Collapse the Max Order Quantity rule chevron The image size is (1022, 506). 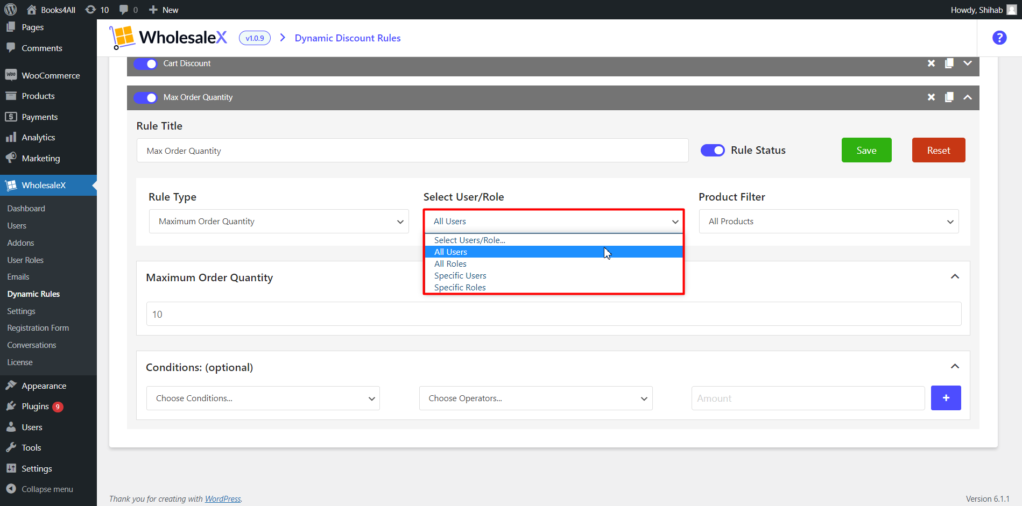pyautogui.click(x=968, y=97)
